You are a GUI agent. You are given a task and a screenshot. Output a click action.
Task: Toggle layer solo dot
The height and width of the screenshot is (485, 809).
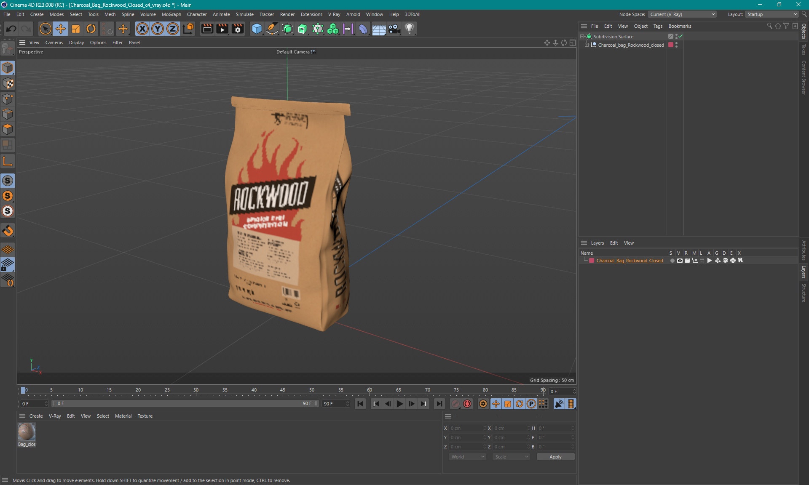point(672,261)
